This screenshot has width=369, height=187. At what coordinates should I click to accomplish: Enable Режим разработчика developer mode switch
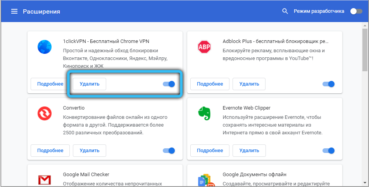point(356,11)
